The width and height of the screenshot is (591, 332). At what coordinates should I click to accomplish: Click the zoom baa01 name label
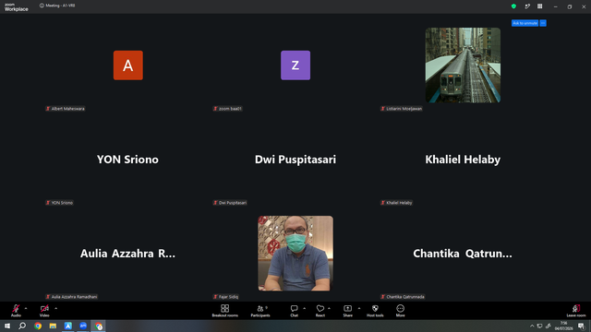[x=227, y=109]
